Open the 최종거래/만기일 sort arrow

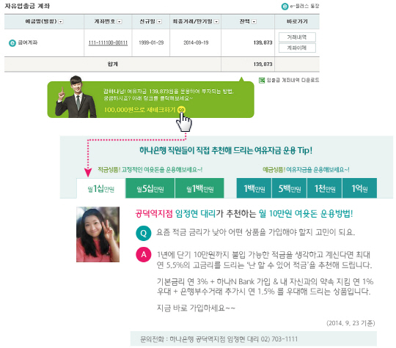(216, 22)
